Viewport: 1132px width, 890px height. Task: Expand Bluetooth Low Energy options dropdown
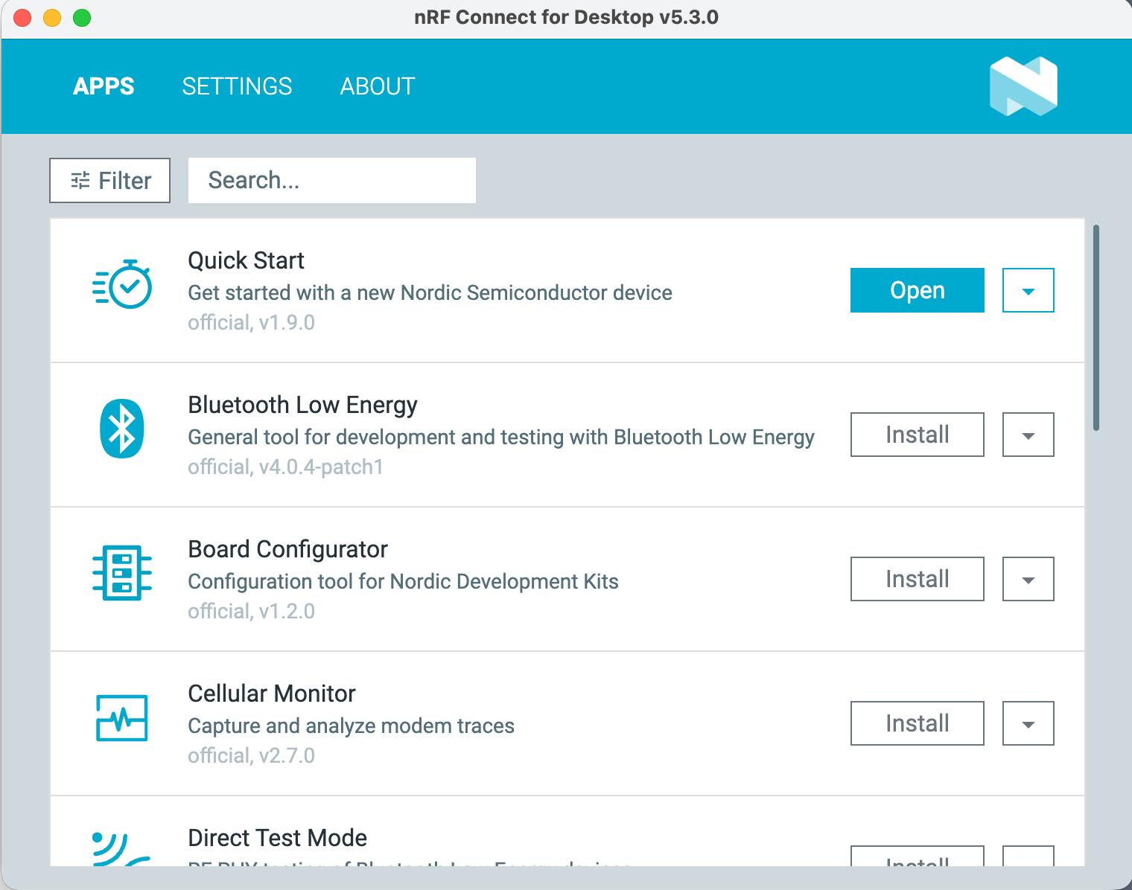click(1028, 435)
